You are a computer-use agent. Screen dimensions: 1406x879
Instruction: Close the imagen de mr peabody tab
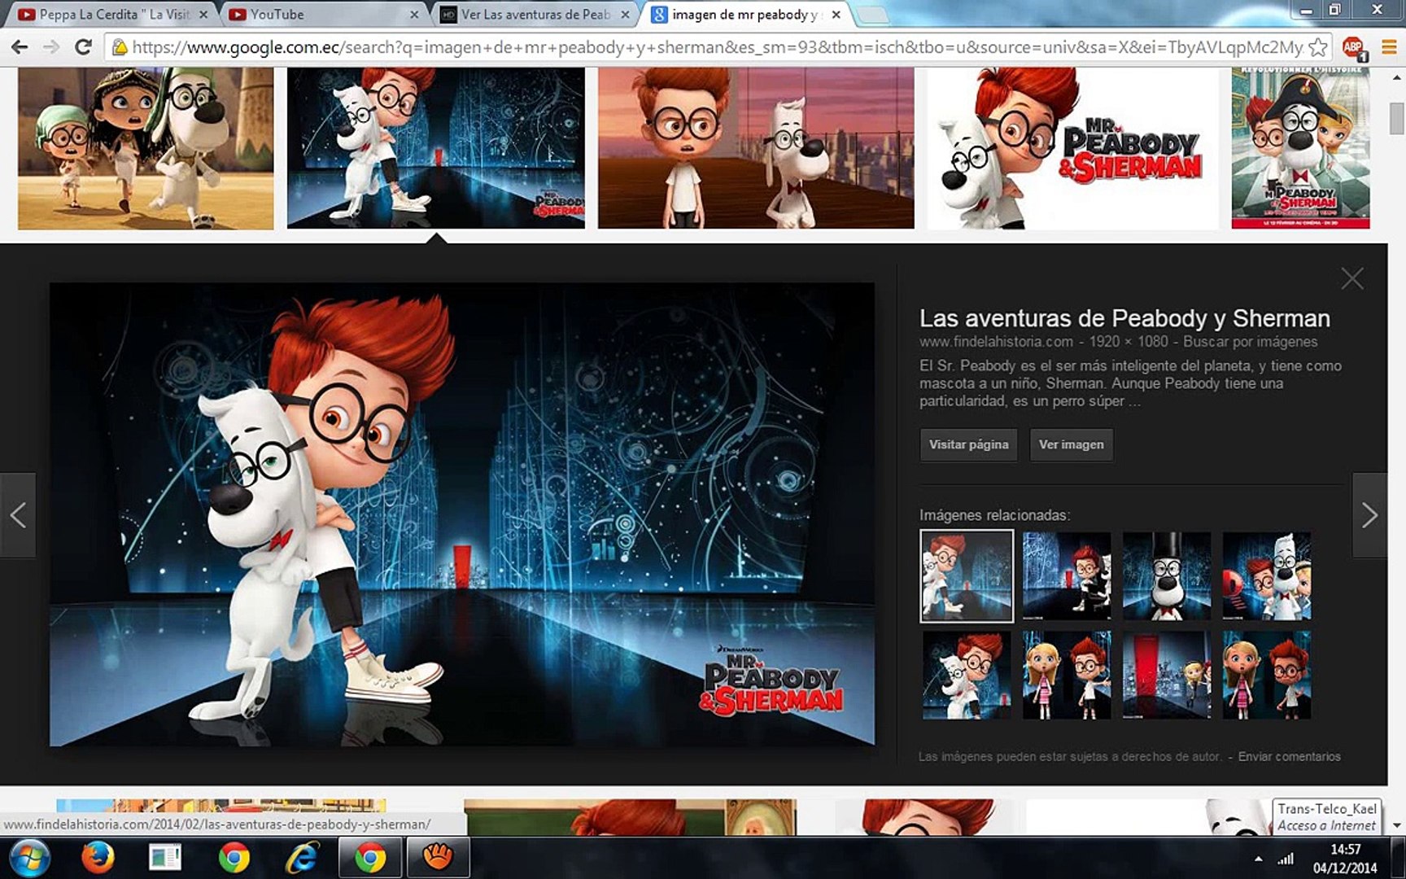[x=836, y=15]
